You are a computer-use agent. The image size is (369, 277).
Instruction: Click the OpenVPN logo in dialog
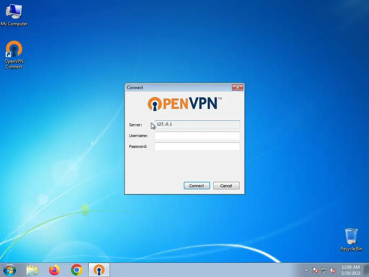[185, 104]
